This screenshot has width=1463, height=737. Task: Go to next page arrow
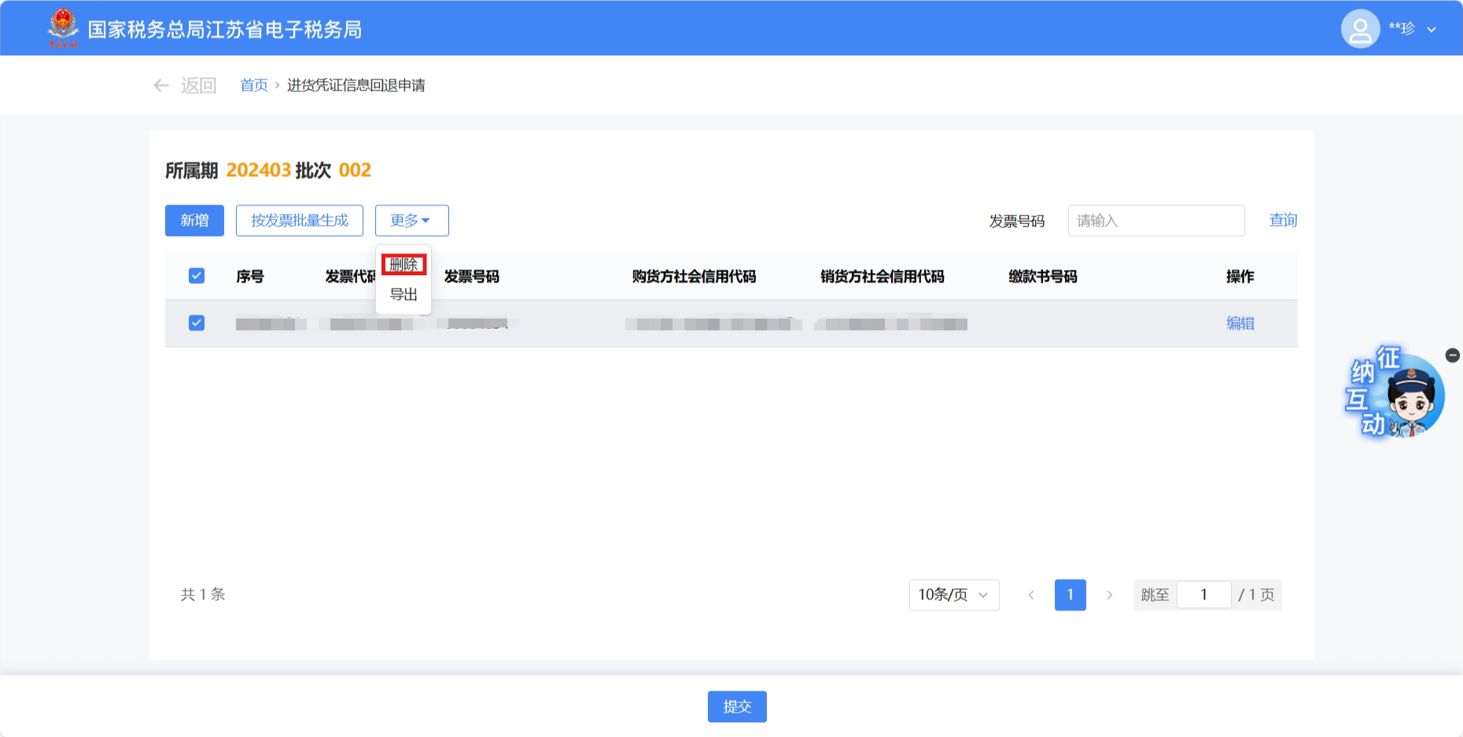[1109, 595]
